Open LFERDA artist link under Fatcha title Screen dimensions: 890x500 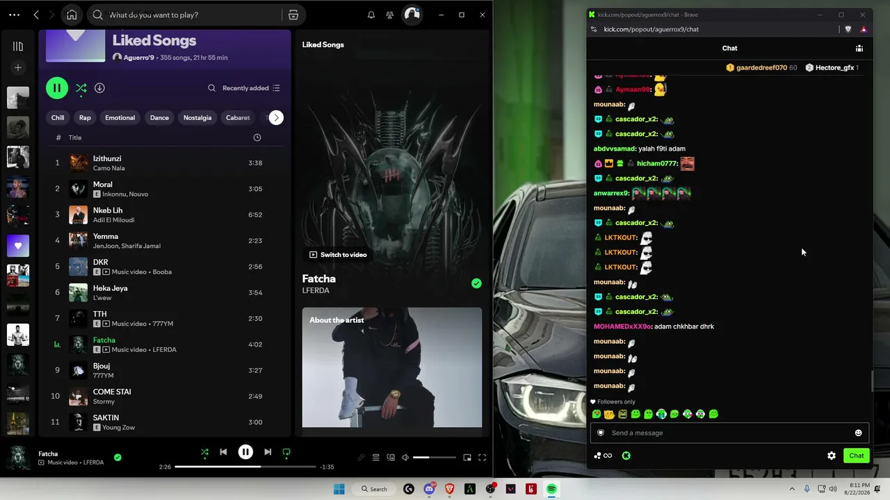click(316, 291)
